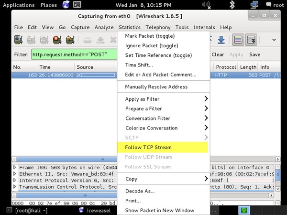The width and height of the screenshot is (287, 215).
Task: Expand Apply as Filter submenu
Action: pos(163,99)
